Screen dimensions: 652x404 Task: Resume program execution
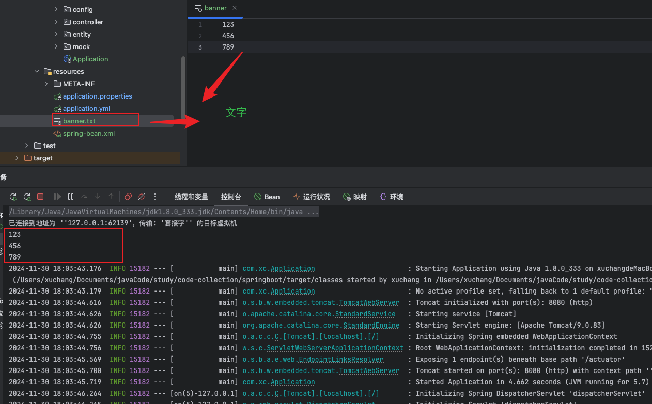click(x=57, y=197)
